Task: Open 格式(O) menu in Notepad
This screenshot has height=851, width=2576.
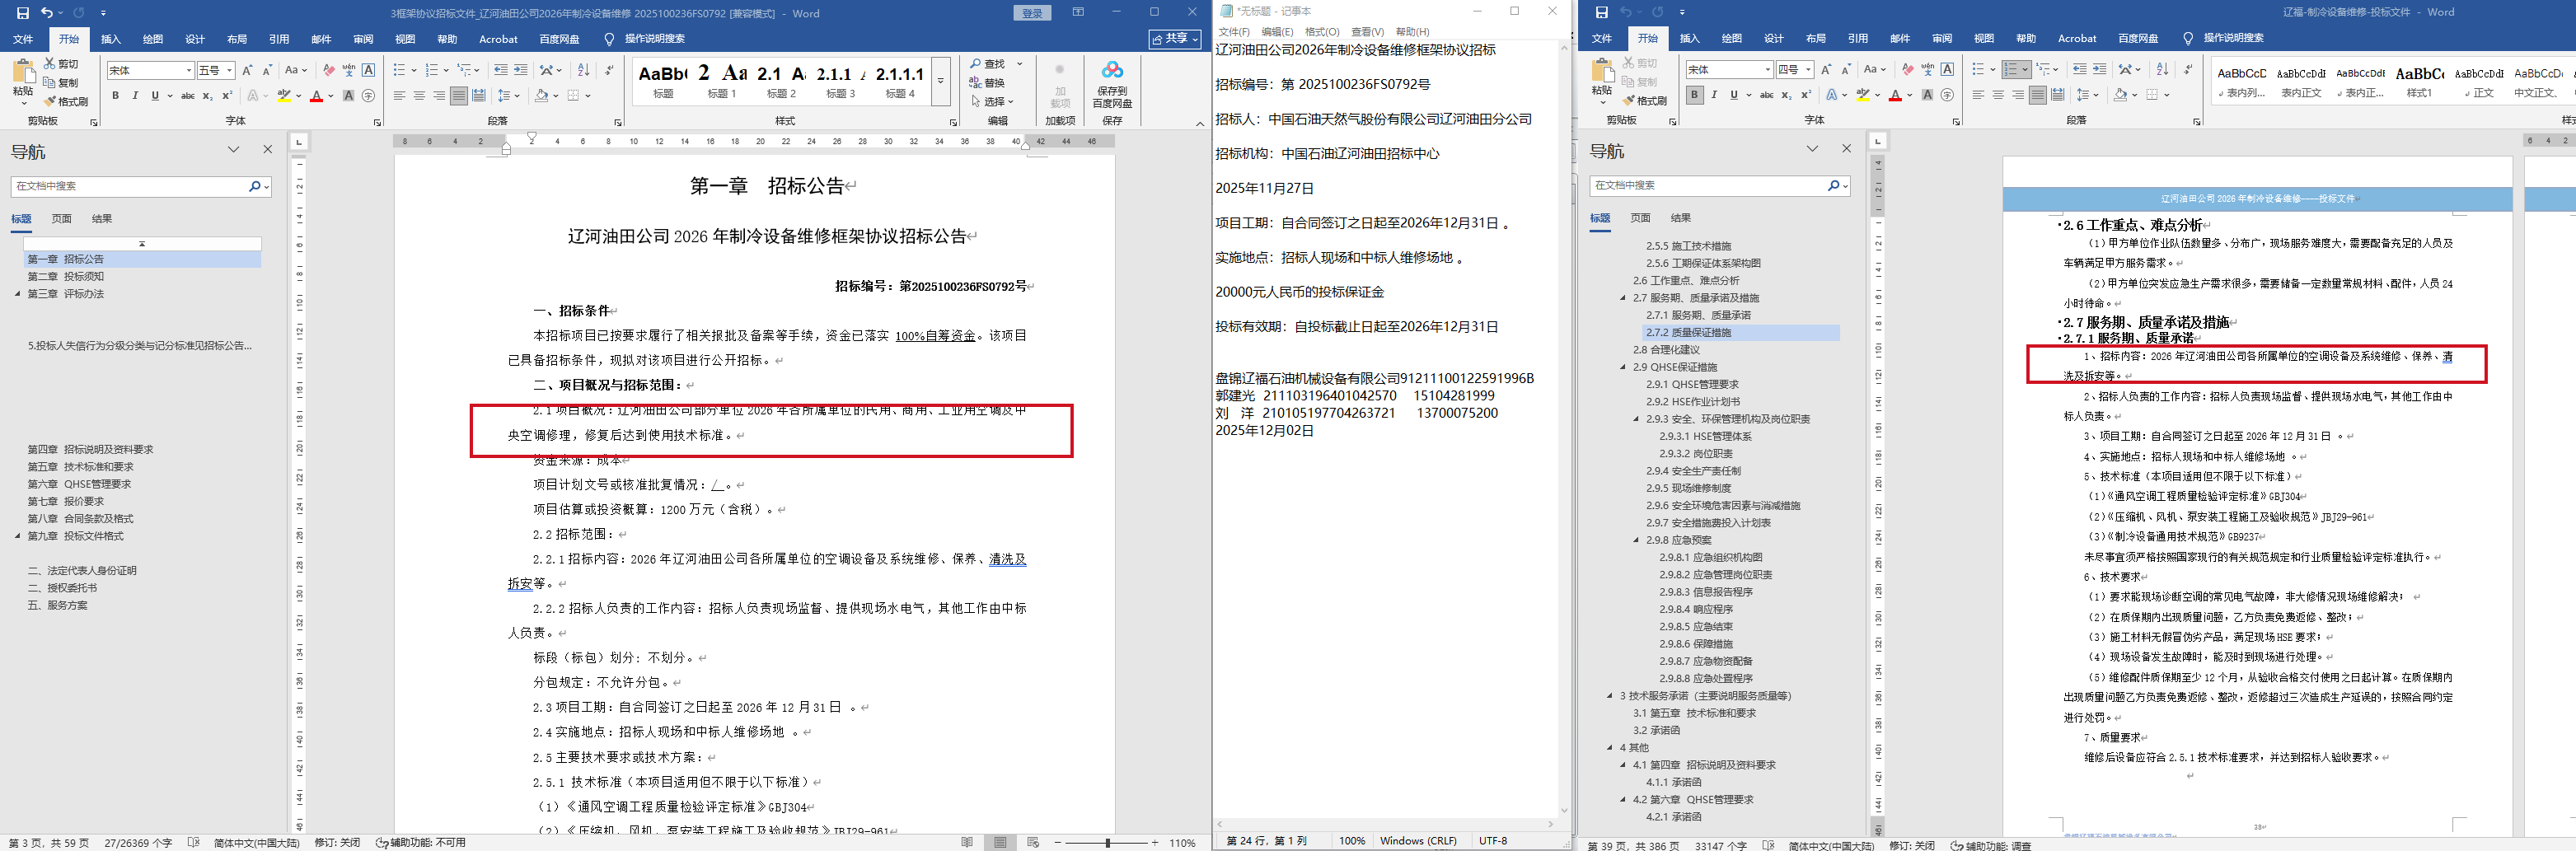Action: point(1322,32)
